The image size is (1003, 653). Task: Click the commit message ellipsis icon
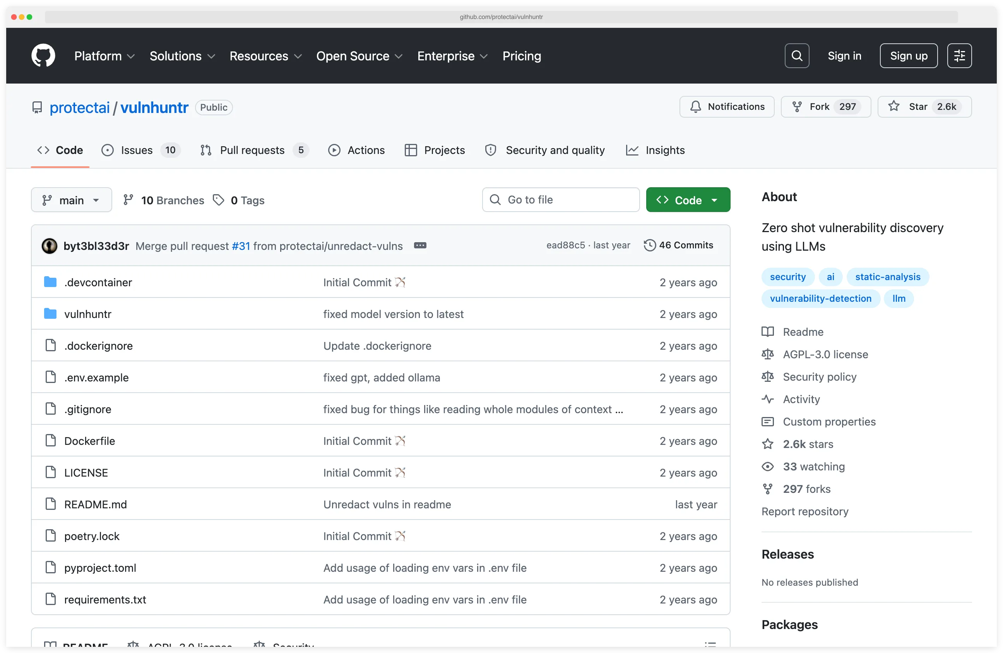pyautogui.click(x=420, y=245)
